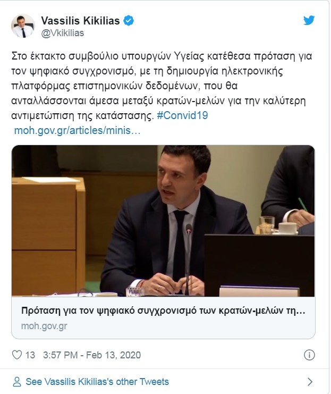Like the tweet with heart icon
This screenshot has height=394, width=331.
click(17, 355)
